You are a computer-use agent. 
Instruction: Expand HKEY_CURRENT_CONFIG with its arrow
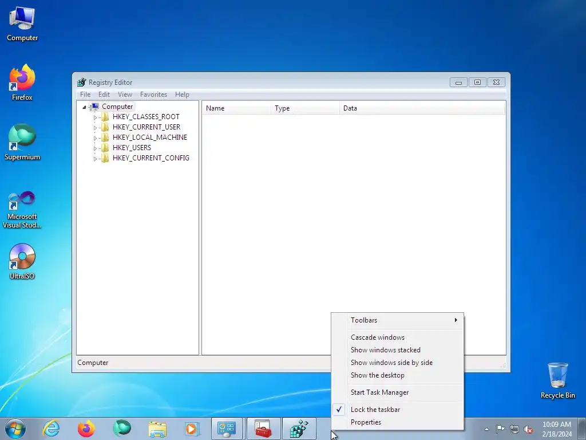coord(95,159)
